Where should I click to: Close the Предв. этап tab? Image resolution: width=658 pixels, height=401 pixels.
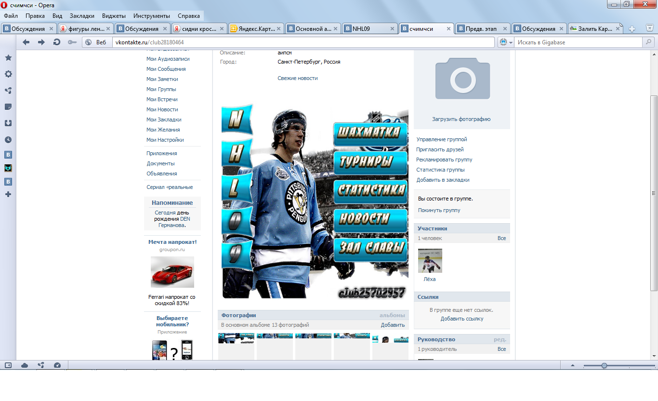click(x=504, y=29)
